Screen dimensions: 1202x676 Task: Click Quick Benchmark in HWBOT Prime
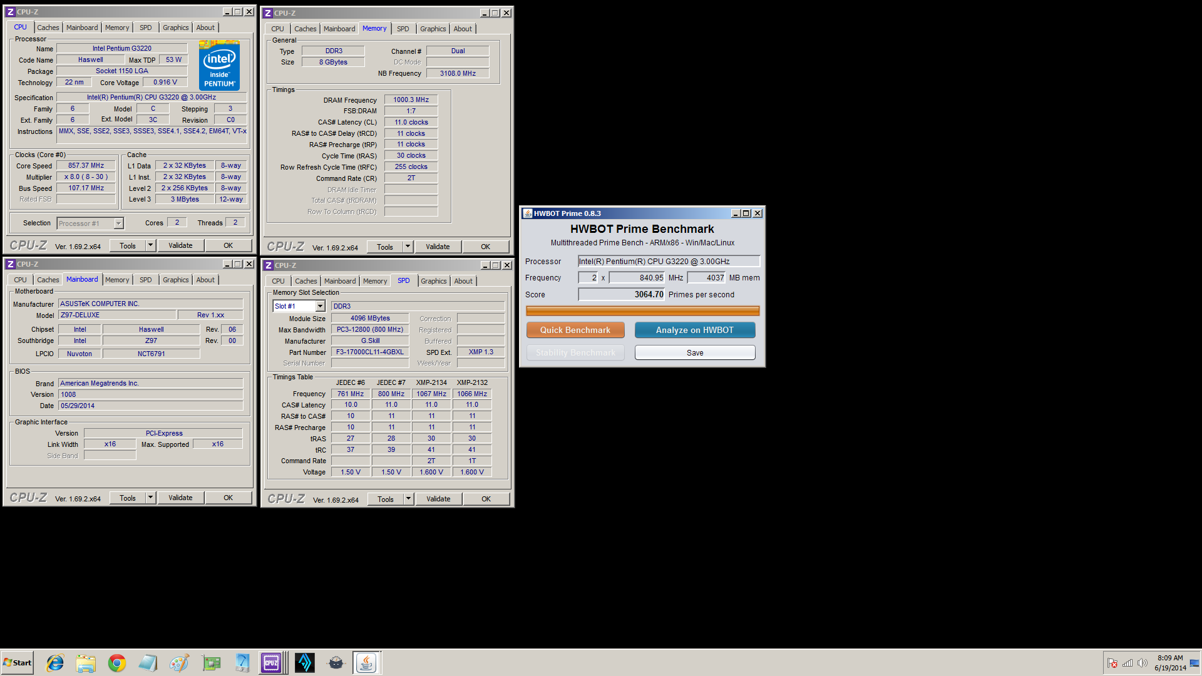[575, 330]
